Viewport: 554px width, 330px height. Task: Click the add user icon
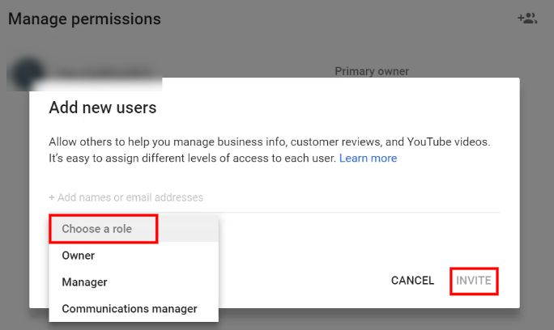click(x=527, y=18)
